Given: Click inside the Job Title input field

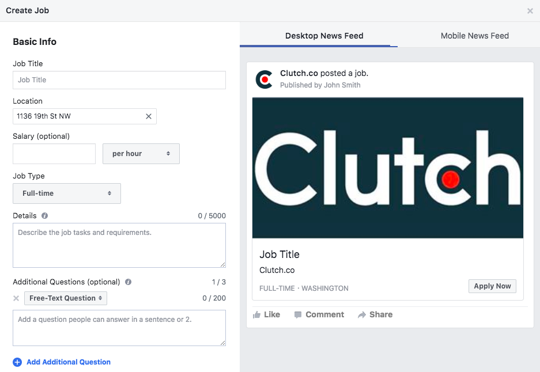Looking at the screenshot, I should [x=119, y=79].
